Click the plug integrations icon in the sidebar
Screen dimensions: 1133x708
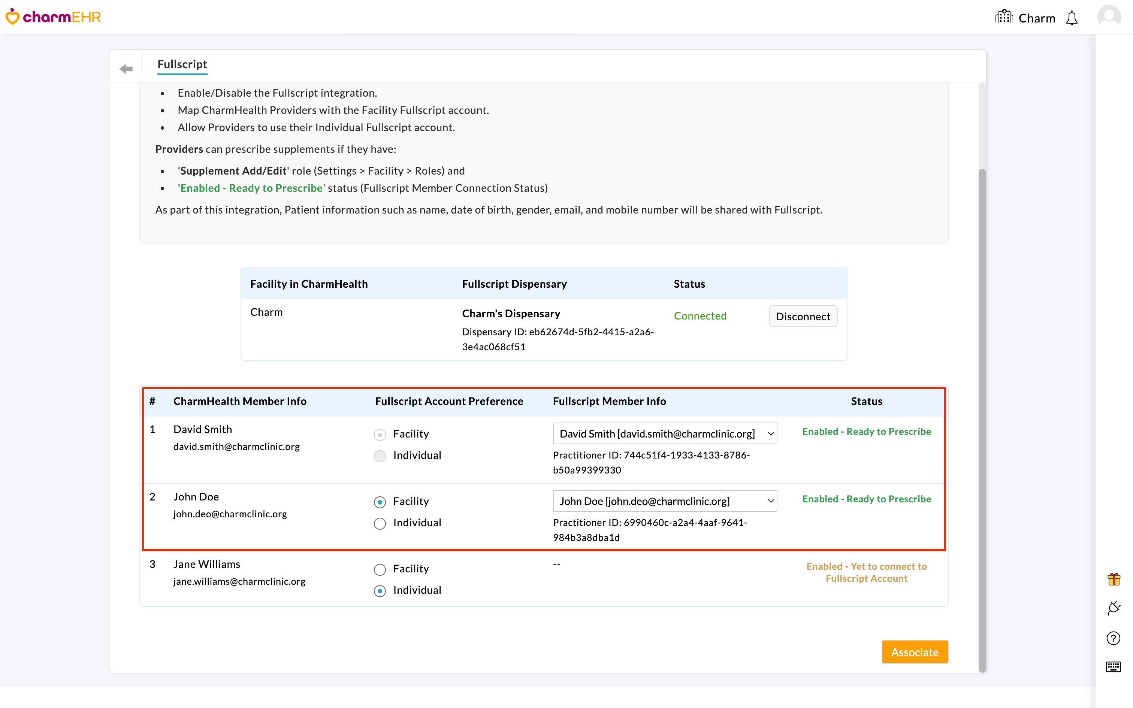pyautogui.click(x=1114, y=608)
